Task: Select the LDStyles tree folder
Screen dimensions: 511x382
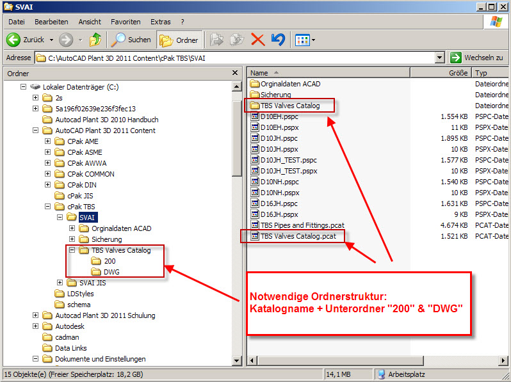Action: 74,294
